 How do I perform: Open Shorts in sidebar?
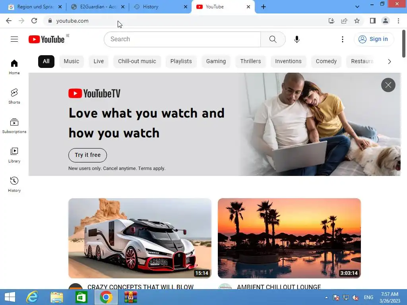pos(14,96)
